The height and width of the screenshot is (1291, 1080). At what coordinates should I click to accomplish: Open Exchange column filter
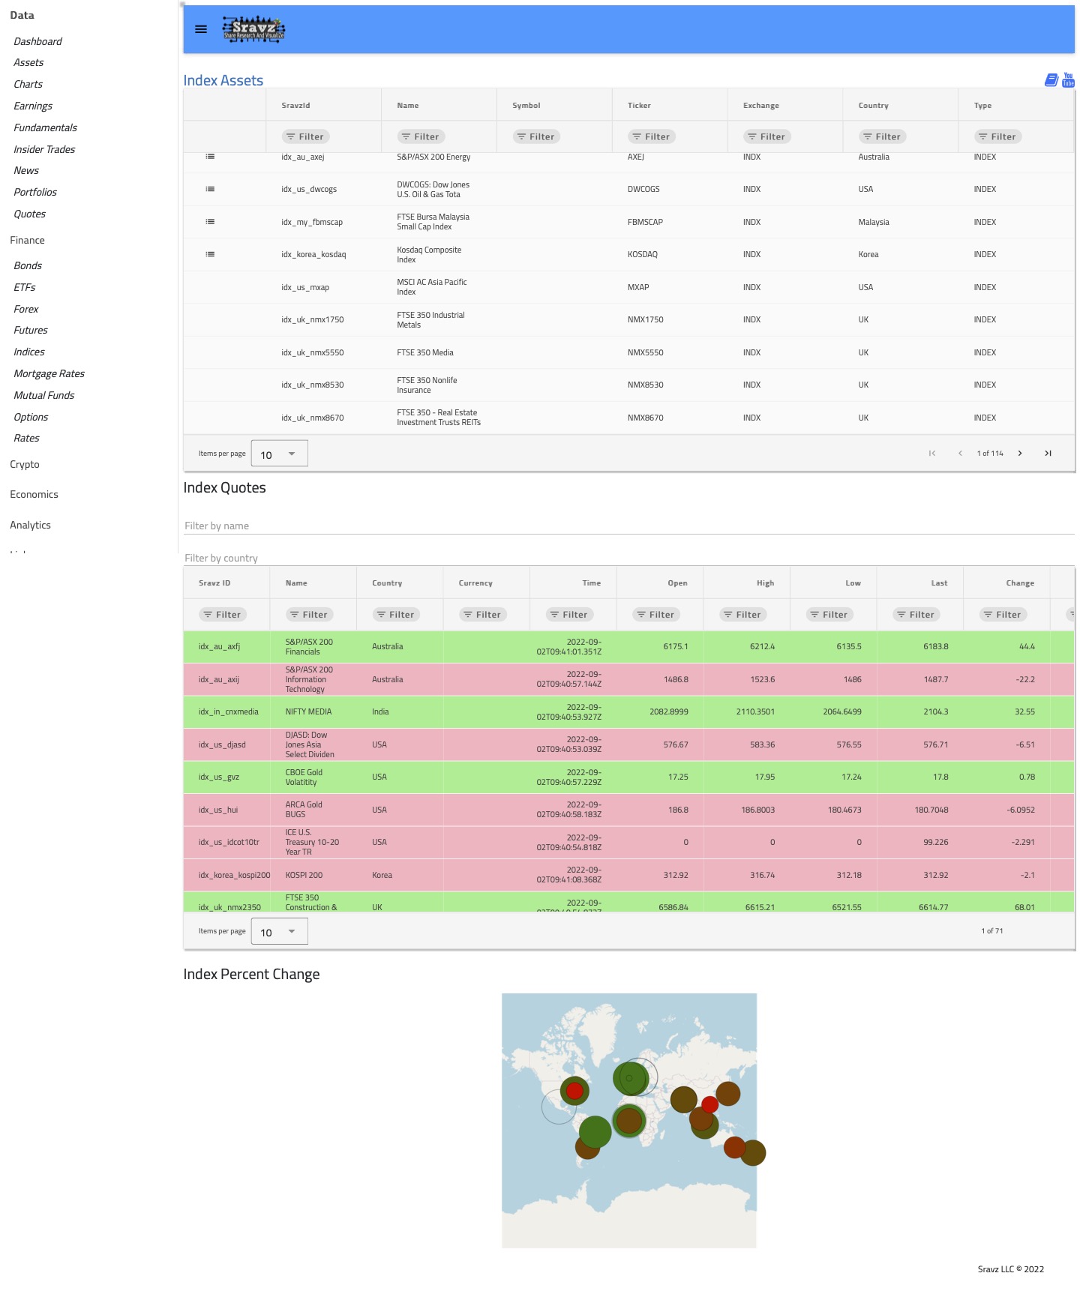coord(767,136)
